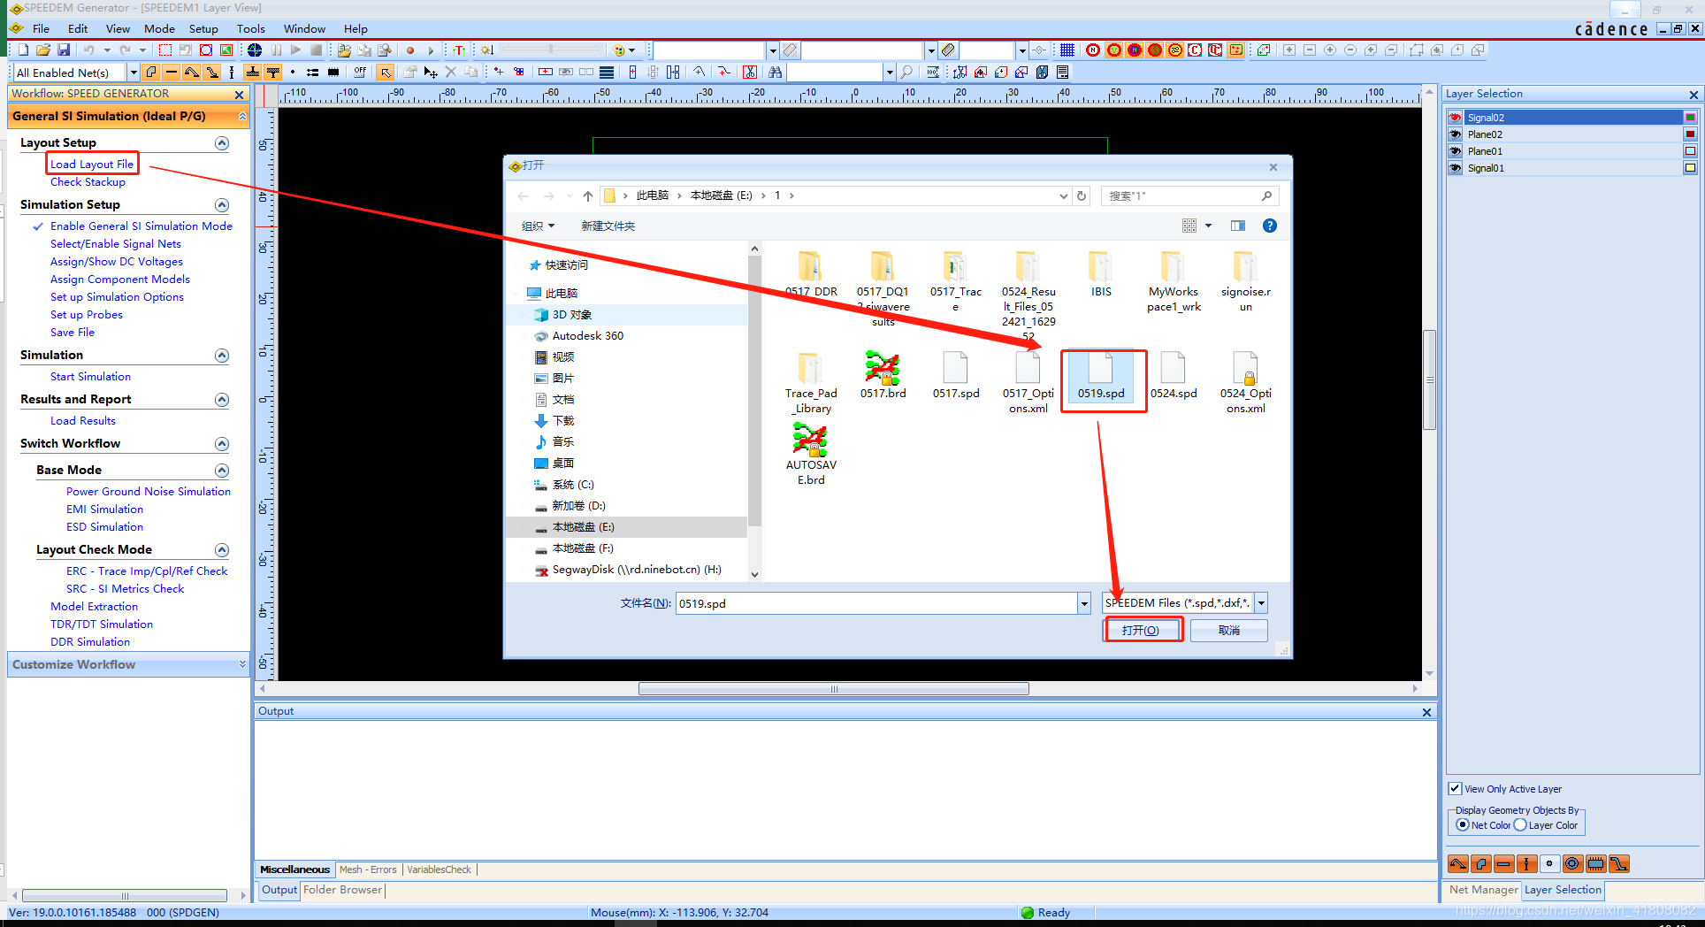Open the Setup menu
Image resolution: width=1705 pixels, height=927 pixels.
203,29
